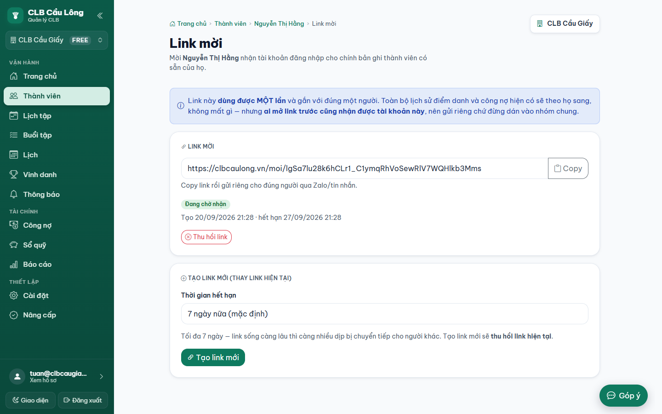
Task: Click the Copy link rồi gửi riêng hint
Action: point(269,185)
